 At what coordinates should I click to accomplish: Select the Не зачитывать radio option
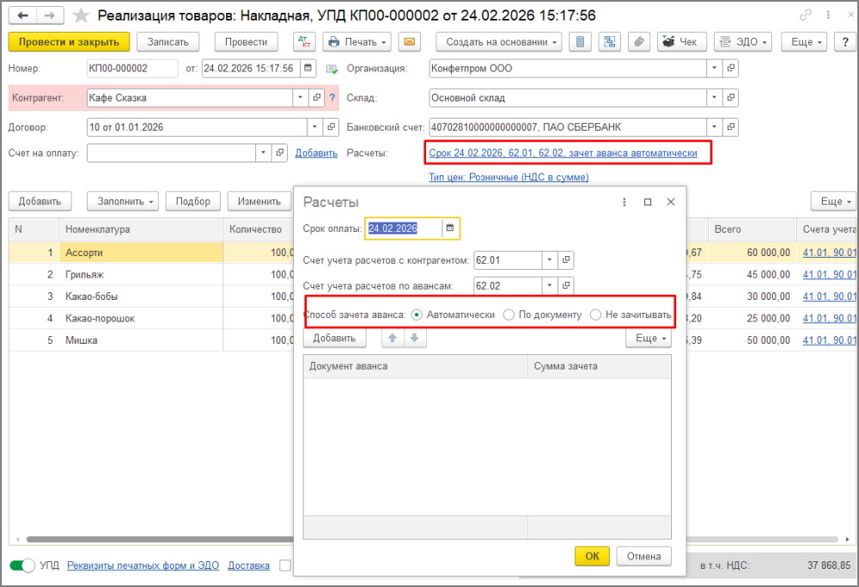(x=595, y=315)
